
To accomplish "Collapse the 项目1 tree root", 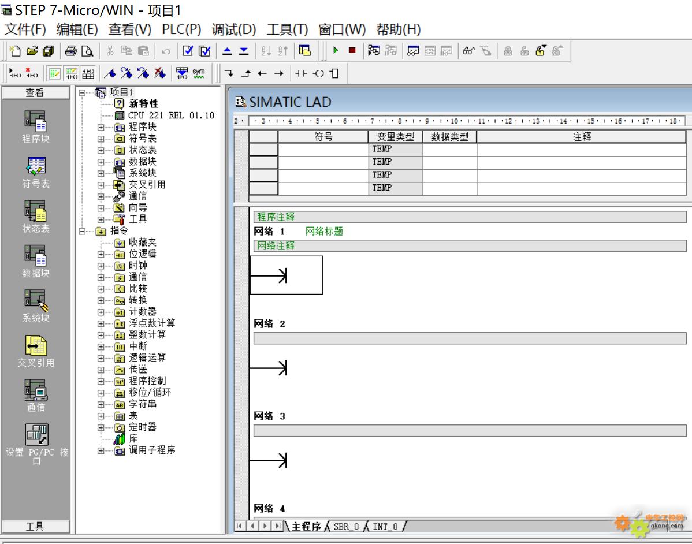I will 82,92.
